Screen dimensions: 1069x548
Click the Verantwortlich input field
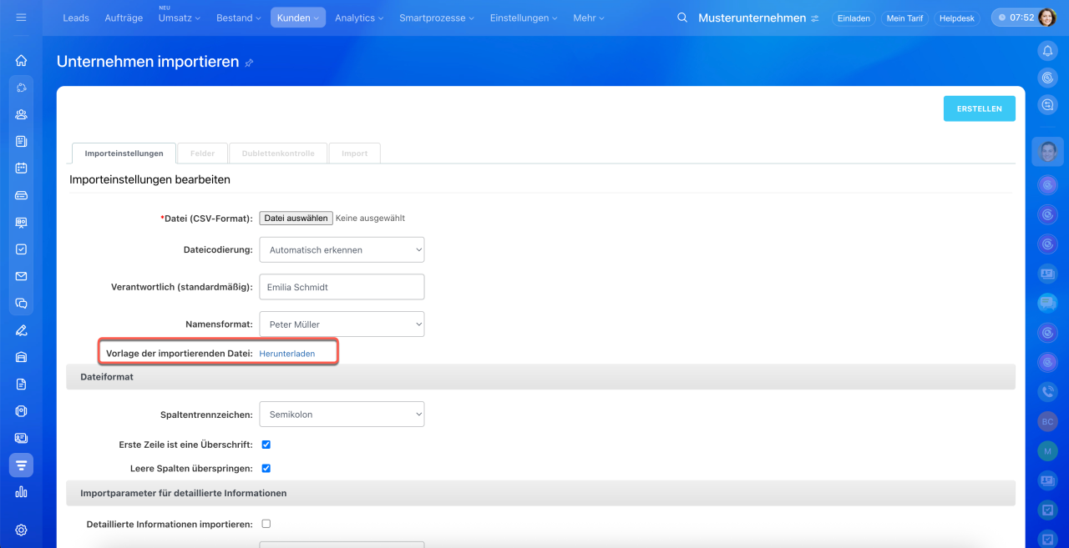coord(341,287)
